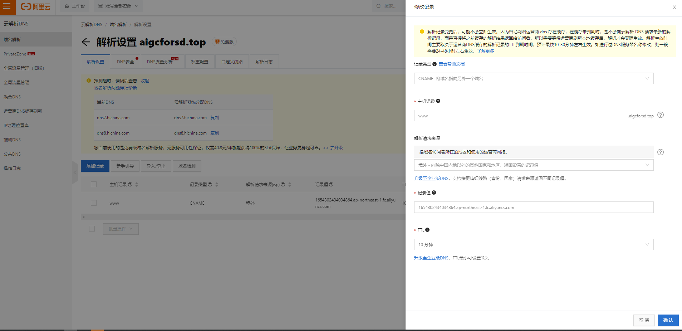Select 融合DNS in the sidebar
This screenshot has height=331, width=682.
36,97
